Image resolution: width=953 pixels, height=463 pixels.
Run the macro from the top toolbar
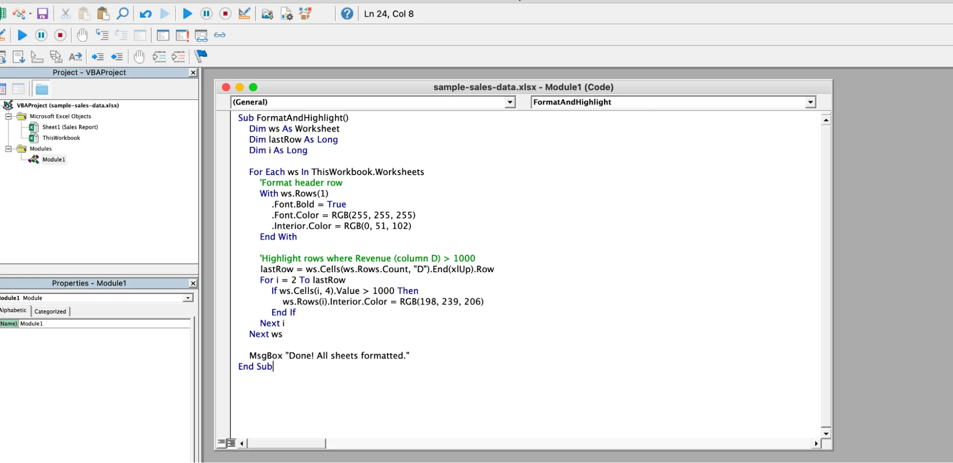point(187,14)
